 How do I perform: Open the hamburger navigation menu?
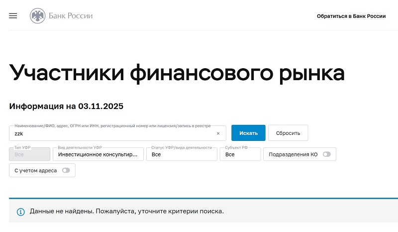tap(13, 16)
